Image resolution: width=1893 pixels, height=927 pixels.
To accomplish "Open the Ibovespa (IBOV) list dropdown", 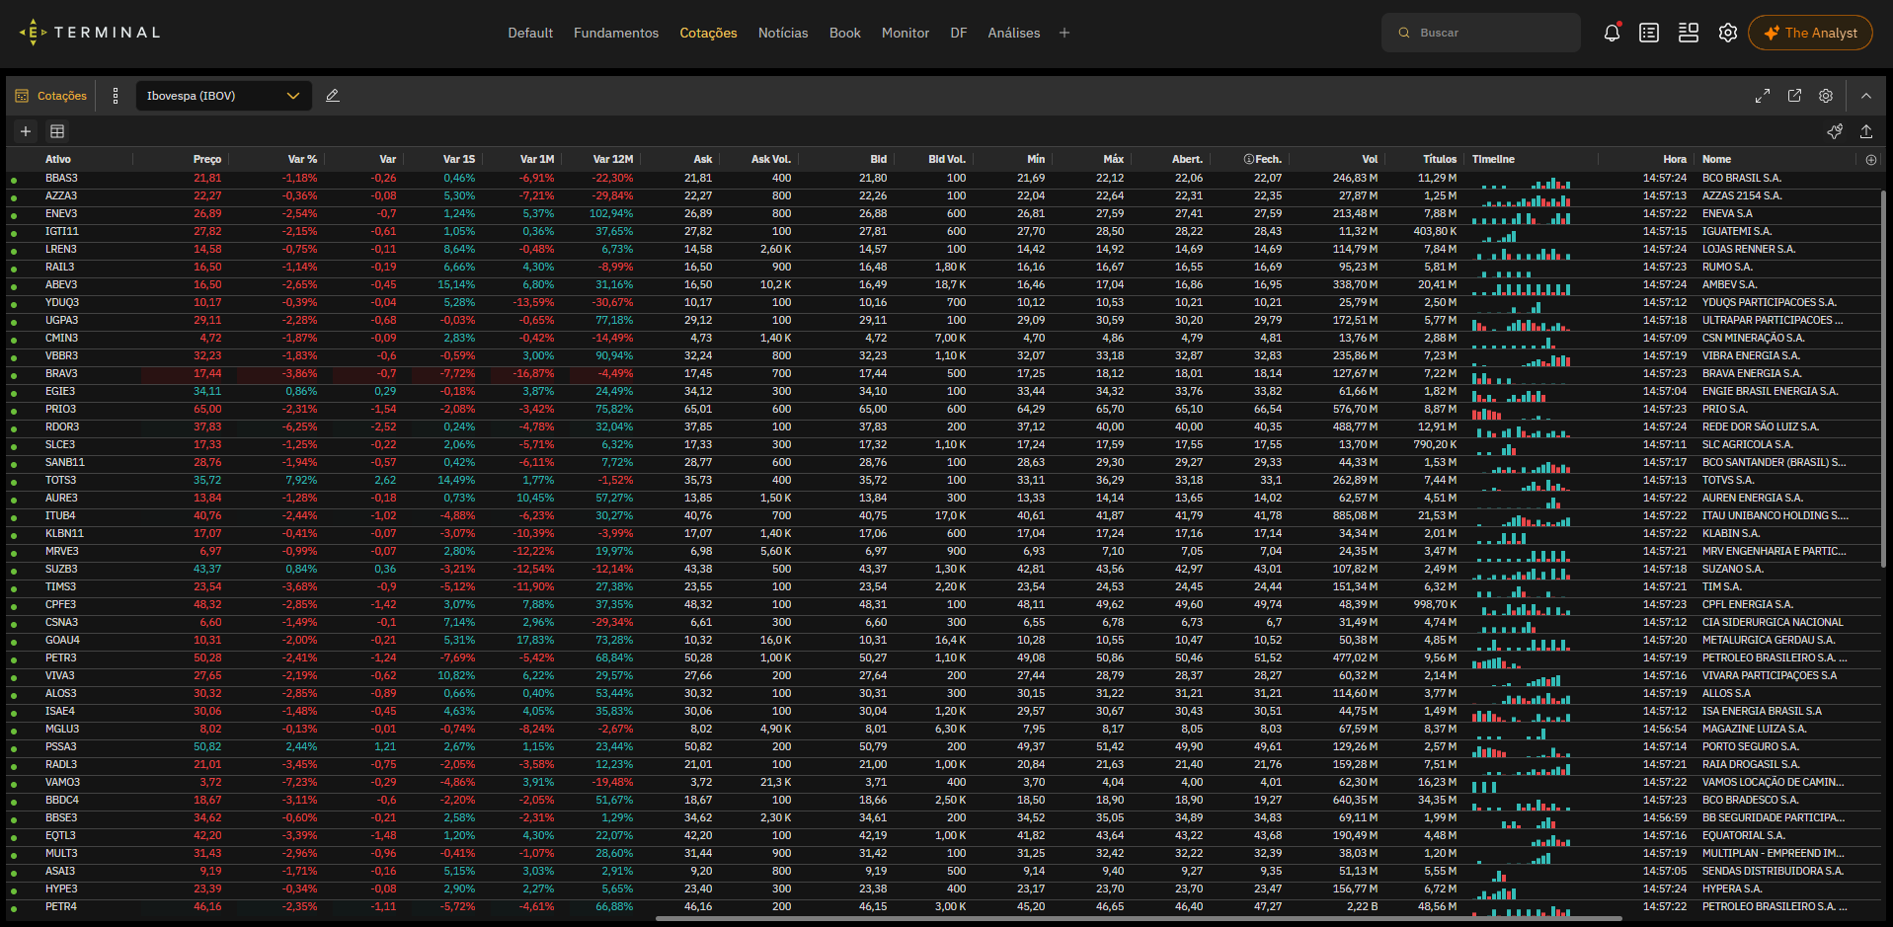I will (224, 96).
